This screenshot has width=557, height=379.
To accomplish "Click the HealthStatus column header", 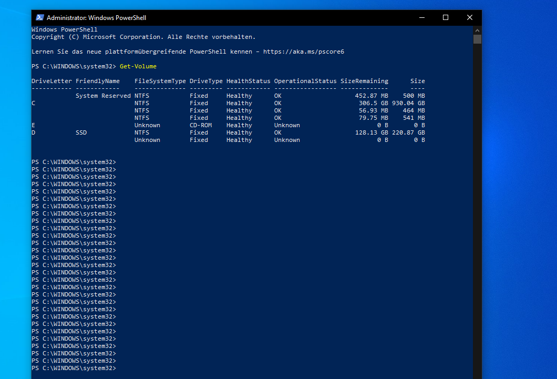I will click(x=249, y=81).
